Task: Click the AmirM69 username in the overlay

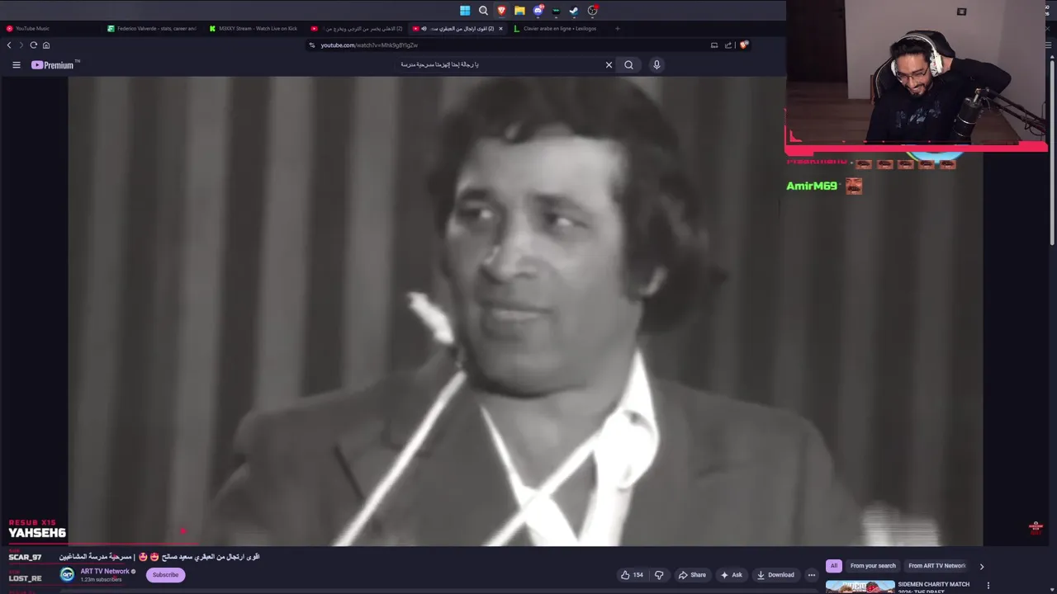Action: [812, 186]
